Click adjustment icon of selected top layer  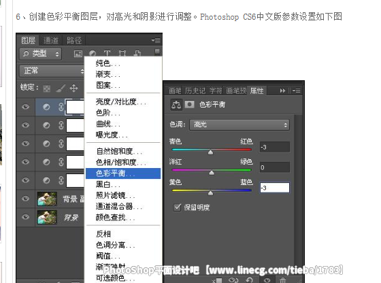46,107
